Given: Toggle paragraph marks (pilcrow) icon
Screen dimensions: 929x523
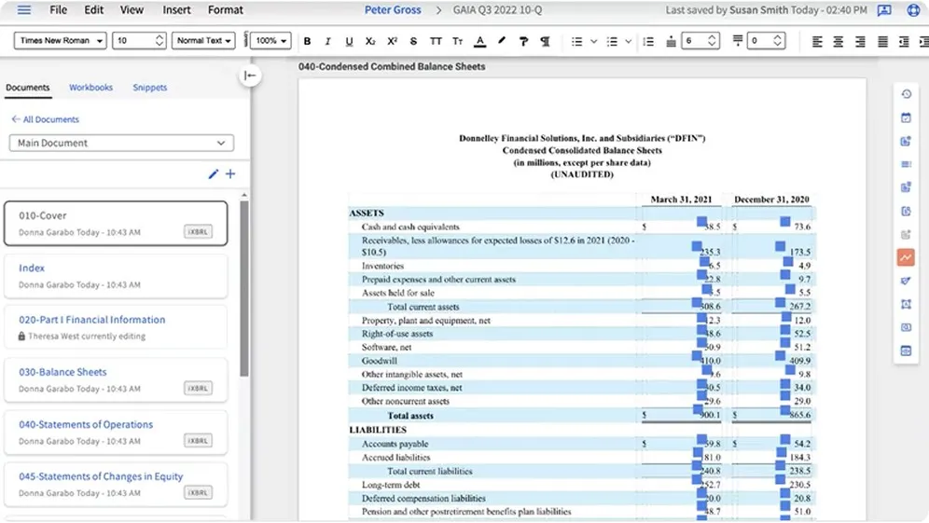Looking at the screenshot, I should point(545,41).
